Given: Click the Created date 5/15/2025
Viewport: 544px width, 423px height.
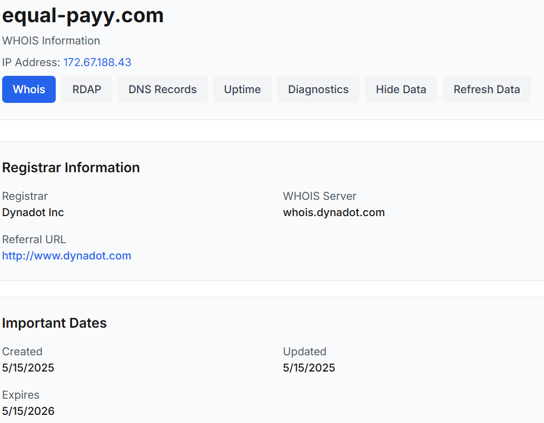Looking at the screenshot, I should point(28,368).
